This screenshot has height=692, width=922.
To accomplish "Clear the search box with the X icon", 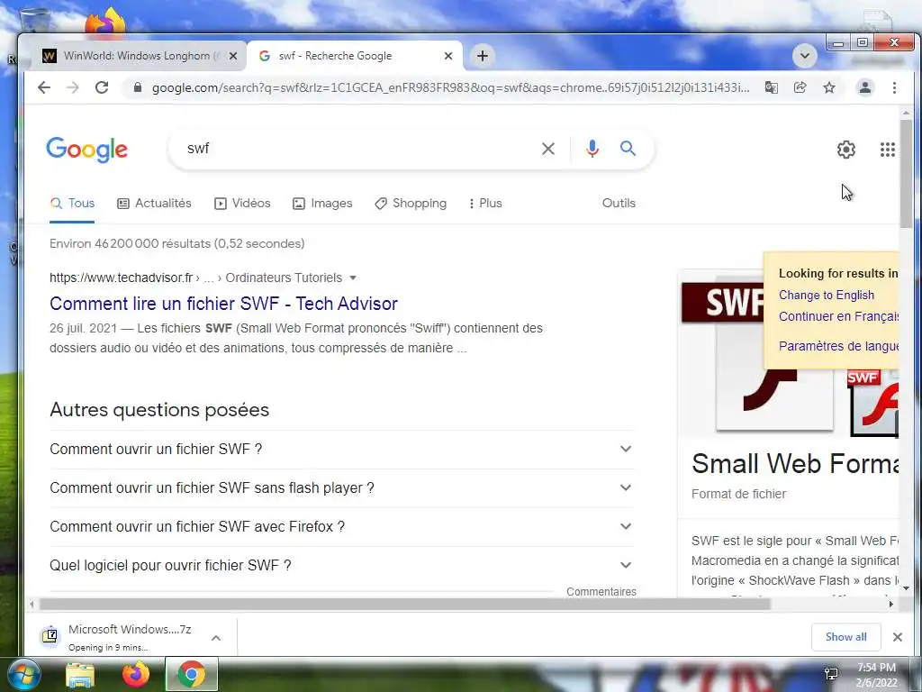I will (x=548, y=149).
